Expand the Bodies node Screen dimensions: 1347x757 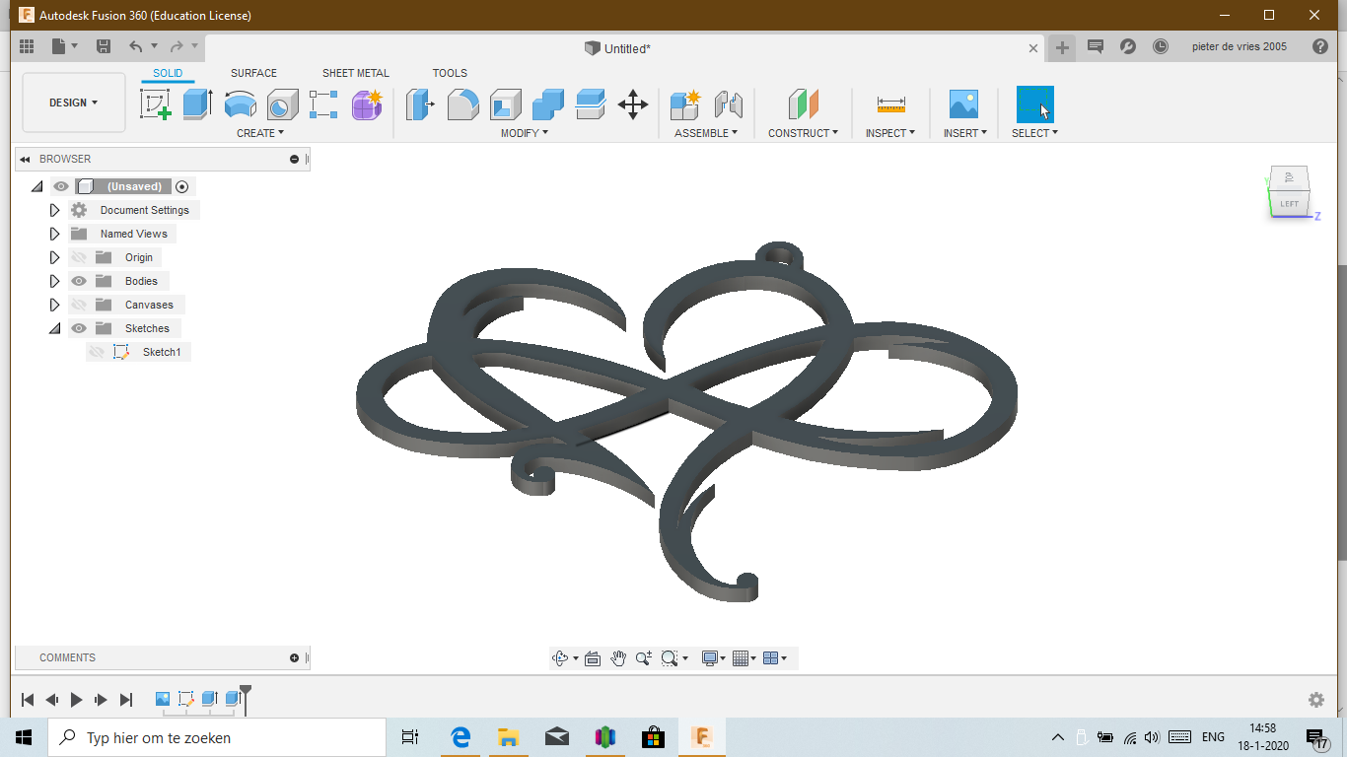(55, 281)
